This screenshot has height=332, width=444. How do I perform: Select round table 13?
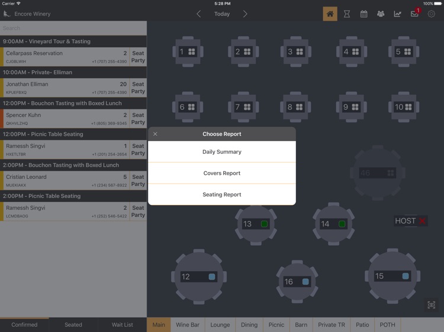pos(256,224)
